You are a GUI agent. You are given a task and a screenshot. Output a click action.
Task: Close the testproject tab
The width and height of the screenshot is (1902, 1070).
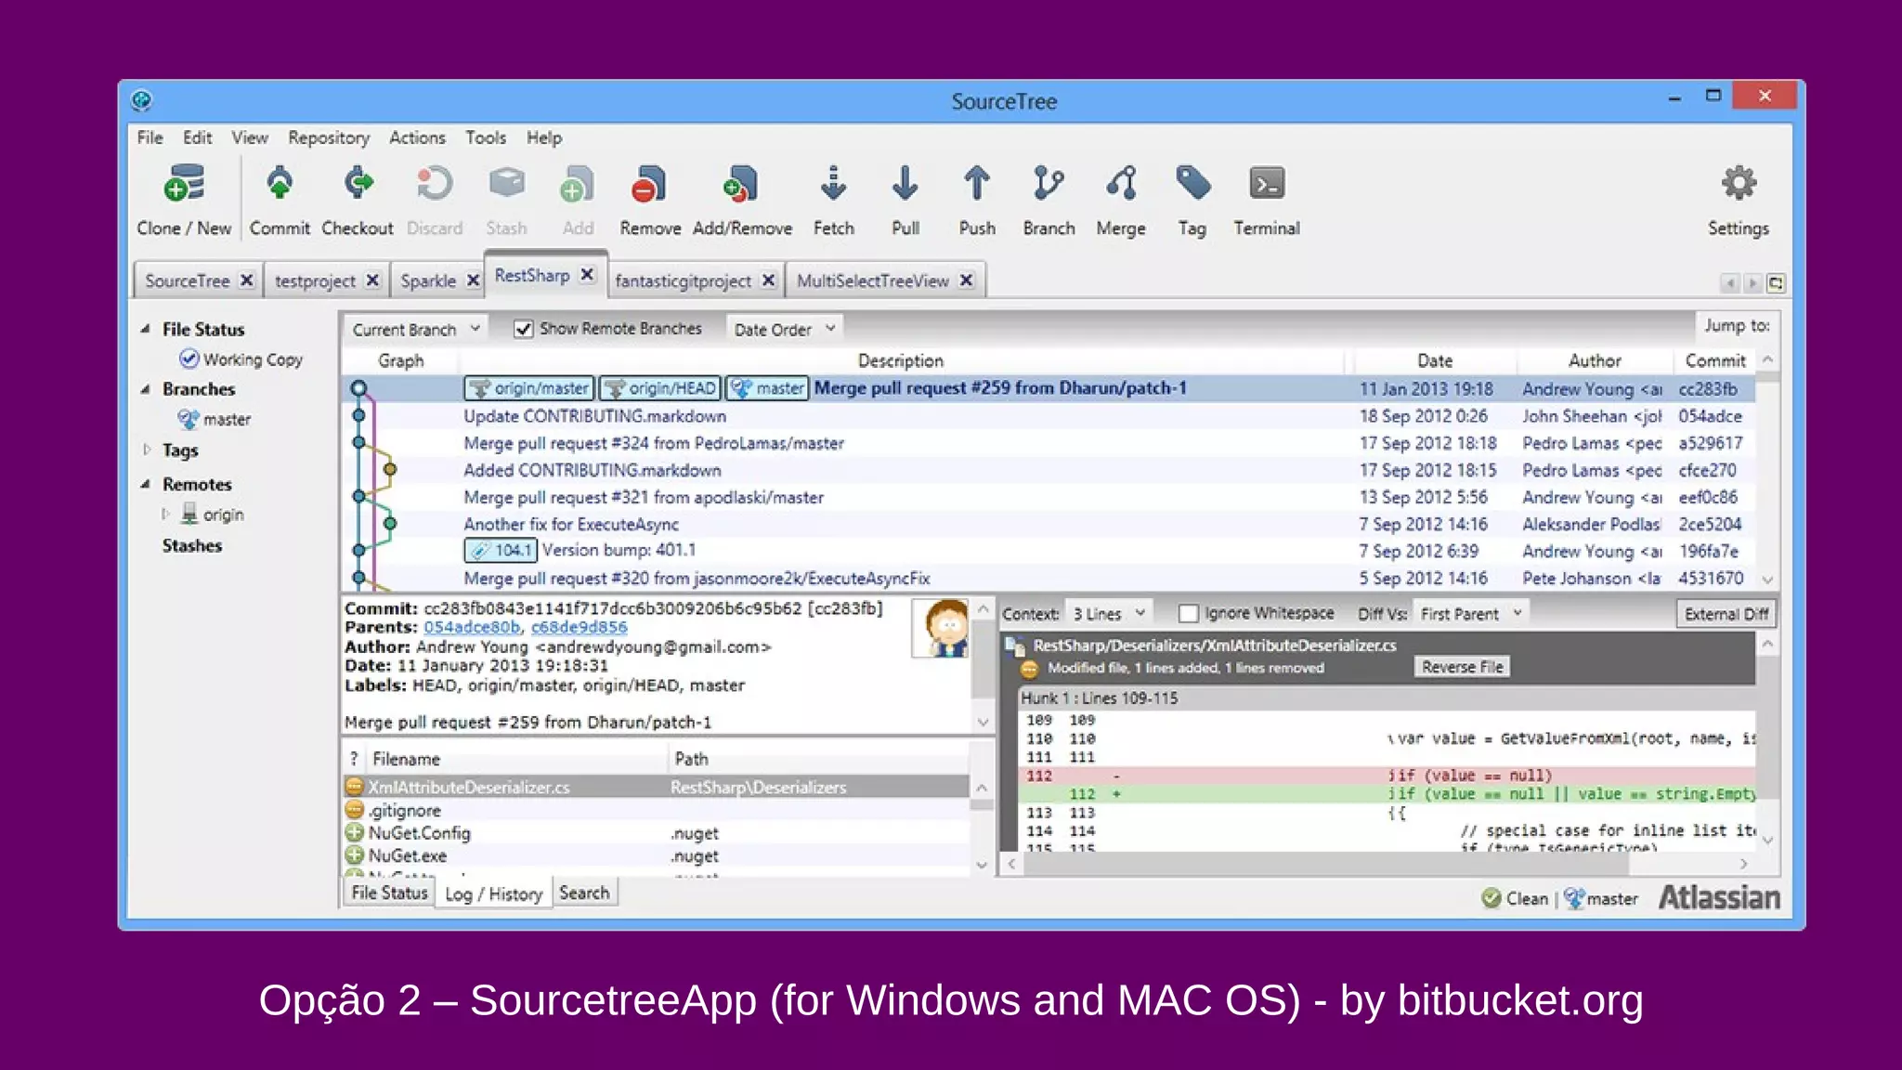tap(372, 280)
